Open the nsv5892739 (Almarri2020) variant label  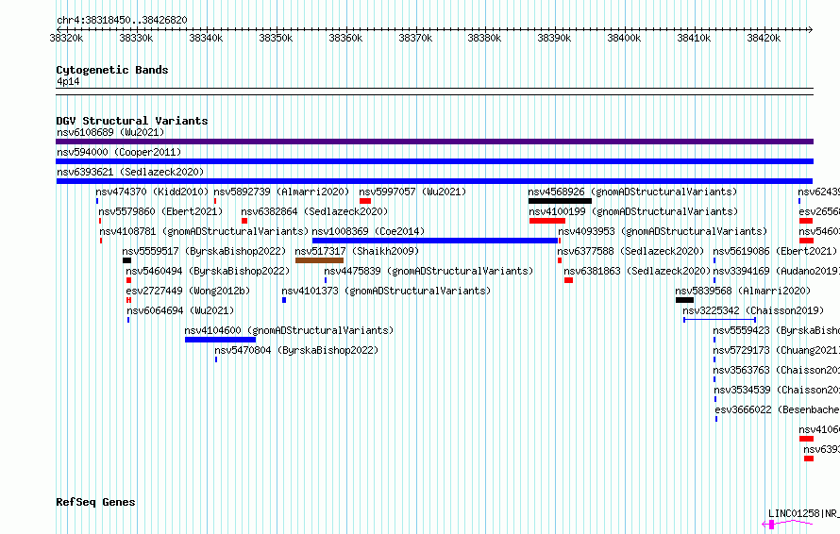pyautogui.click(x=281, y=192)
